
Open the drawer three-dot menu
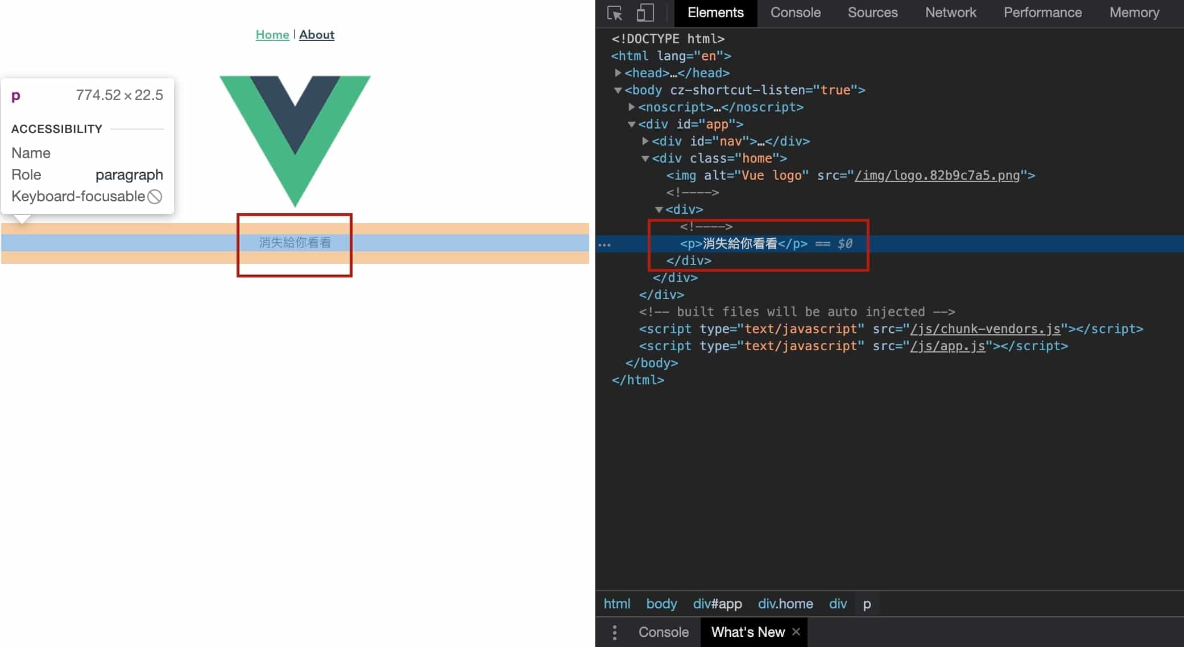coord(615,632)
